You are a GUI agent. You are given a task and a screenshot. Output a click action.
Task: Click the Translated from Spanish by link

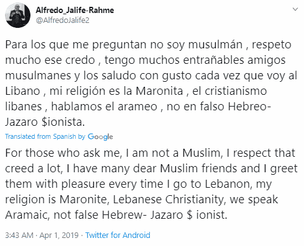[x=45, y=136]
